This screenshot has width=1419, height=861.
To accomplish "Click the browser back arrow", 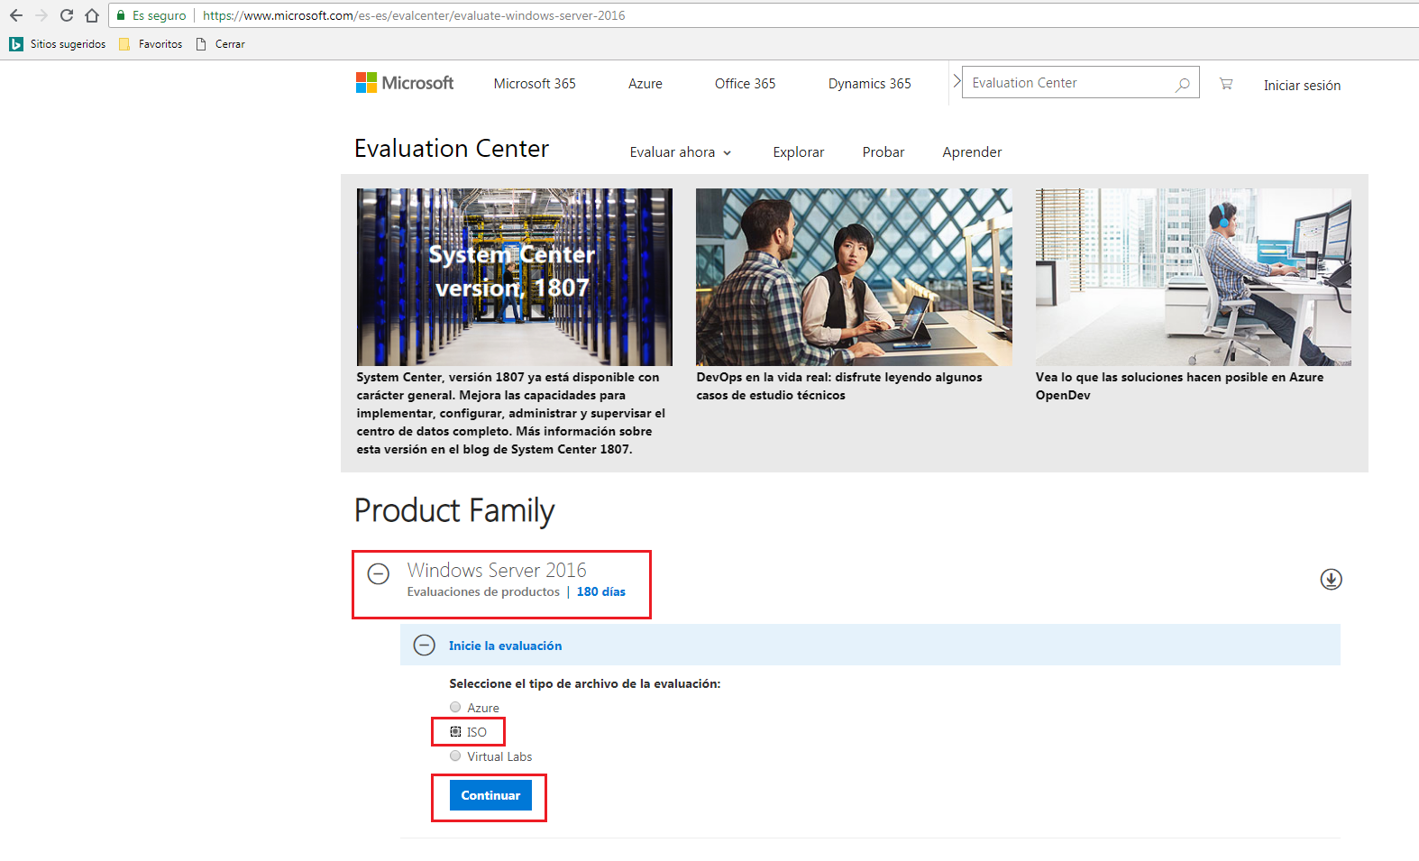I will 15,15.
